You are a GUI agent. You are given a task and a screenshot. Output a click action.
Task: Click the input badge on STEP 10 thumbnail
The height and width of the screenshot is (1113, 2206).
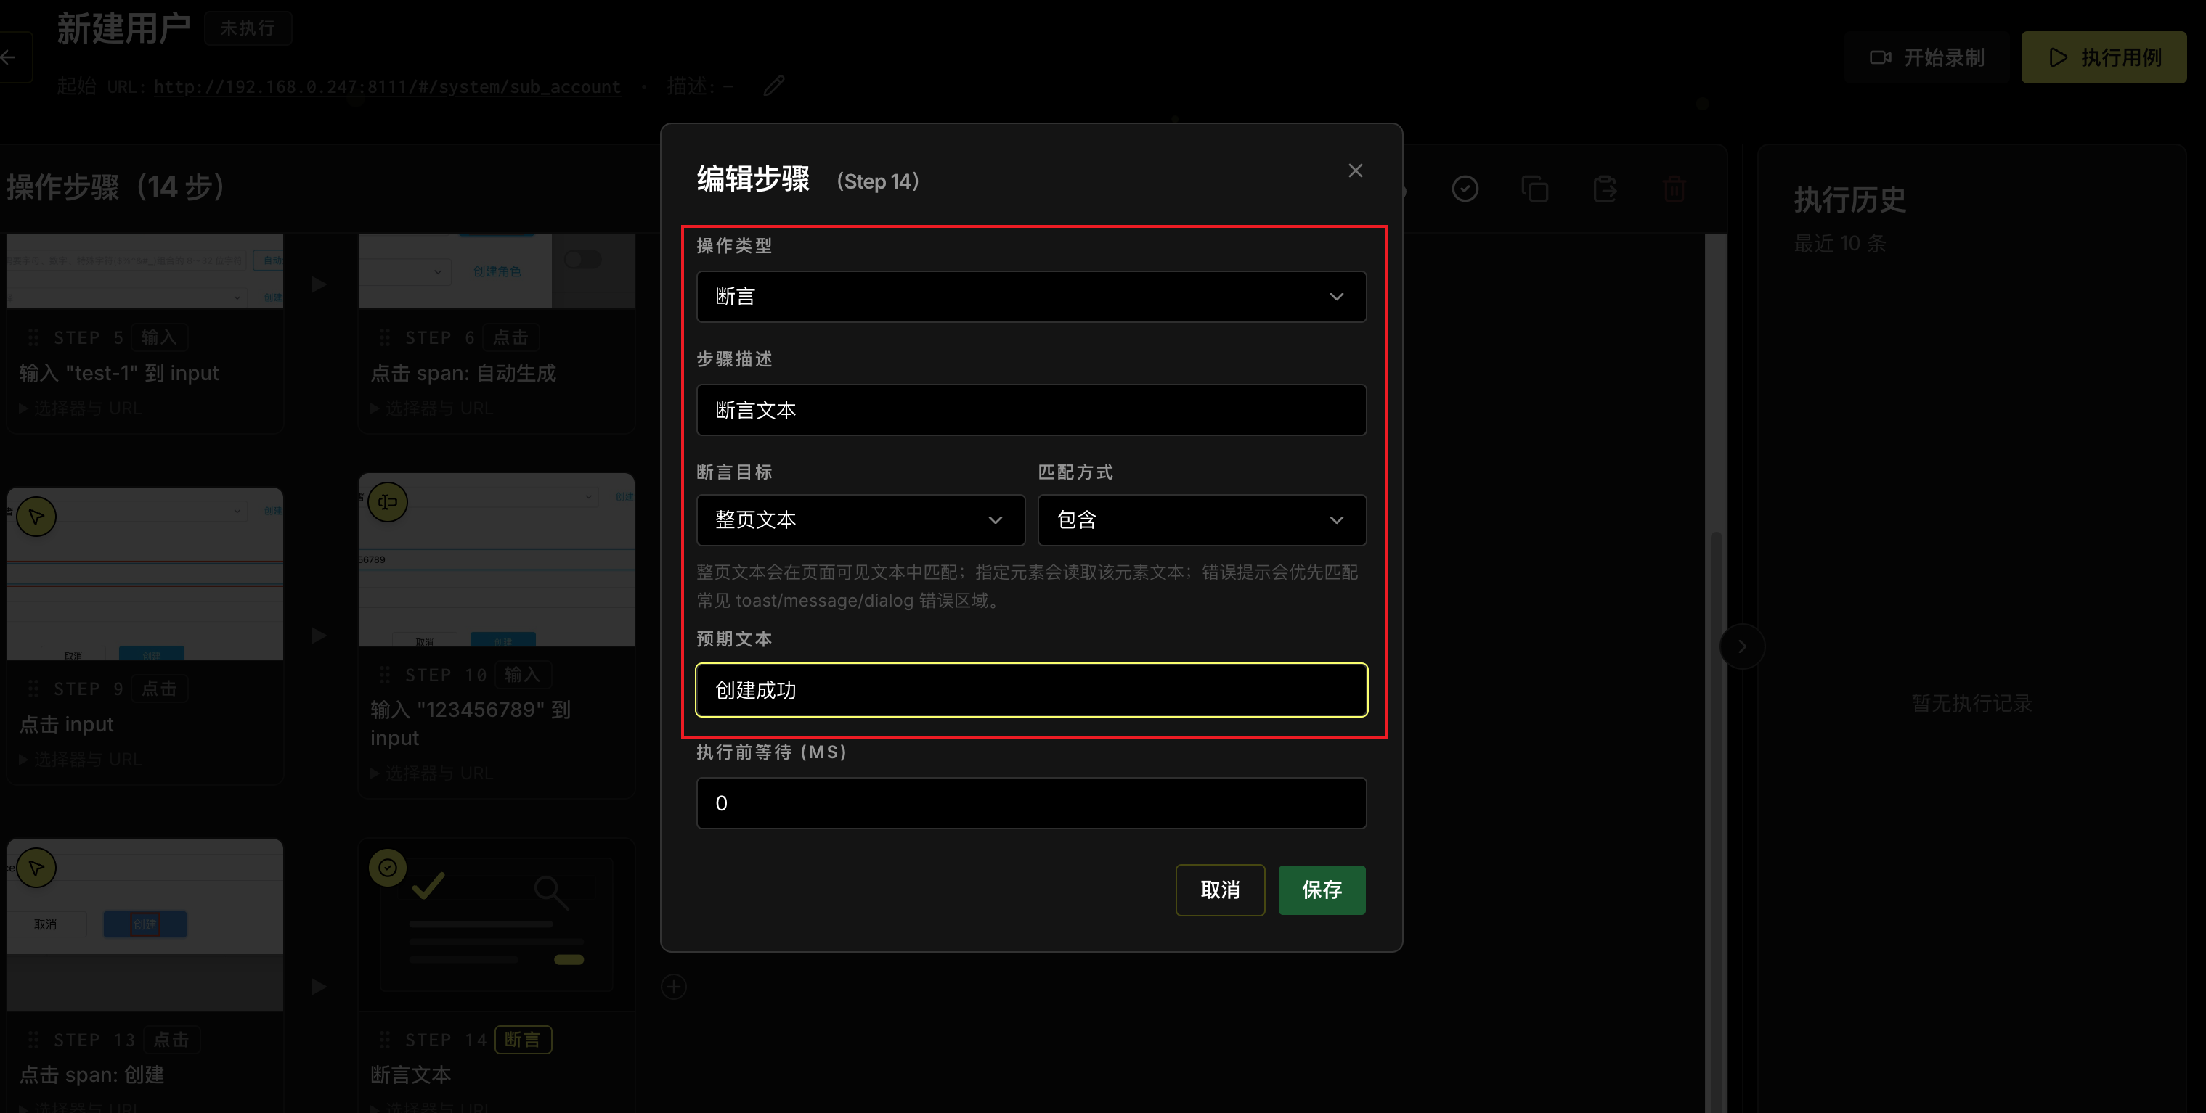[x=388, y=502]
